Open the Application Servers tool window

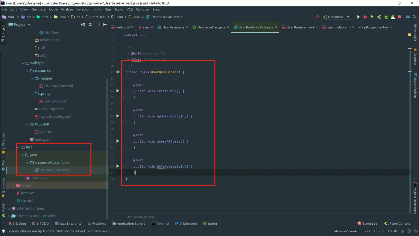click(129, 223)
